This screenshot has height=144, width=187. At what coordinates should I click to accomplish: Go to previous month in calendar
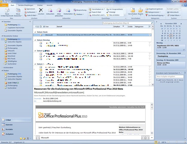[161, 24]
